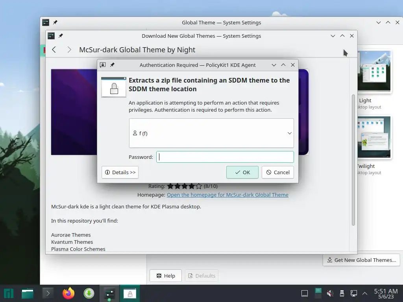Maximize Download New Global Themes window
The width and height of the screenshot is (403, 302).
[342, 36]
